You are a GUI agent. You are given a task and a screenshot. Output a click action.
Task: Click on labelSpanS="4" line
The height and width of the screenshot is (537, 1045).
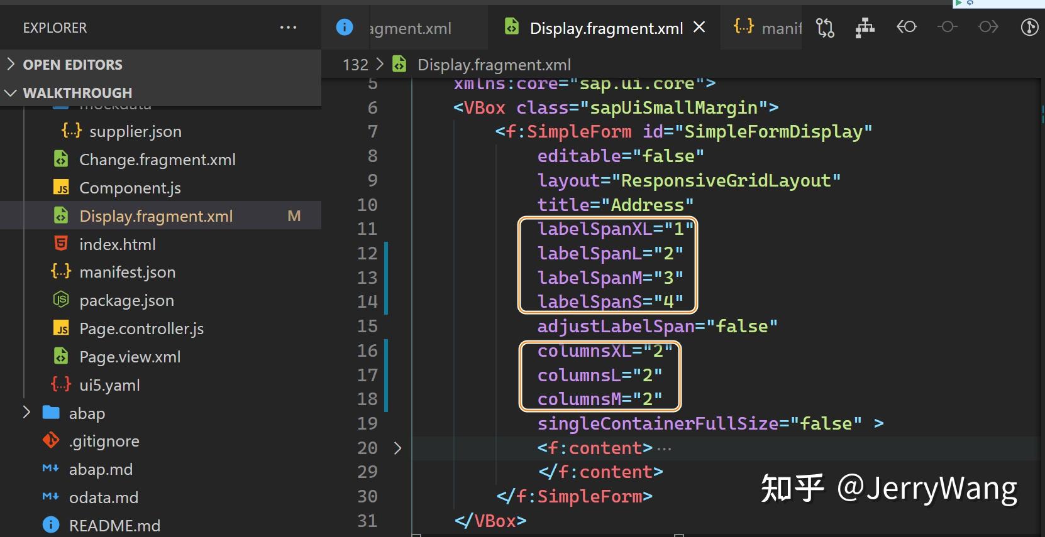pos(610,301)
